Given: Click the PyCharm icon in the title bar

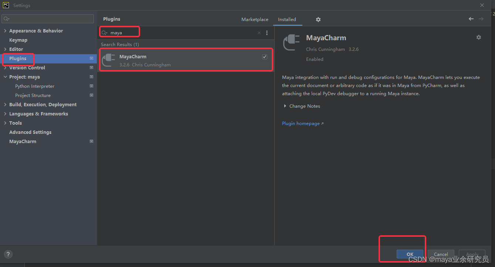Looking at the screenshot, I should [x=5, y=5].
